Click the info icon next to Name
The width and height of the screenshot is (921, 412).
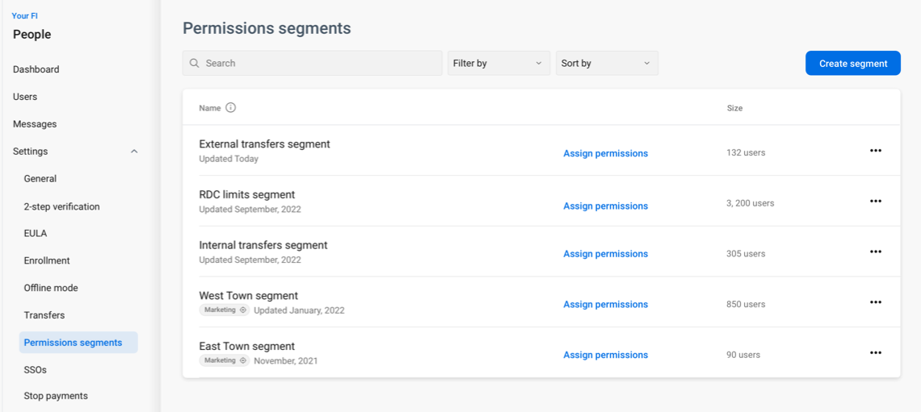(x=230, y=108)
